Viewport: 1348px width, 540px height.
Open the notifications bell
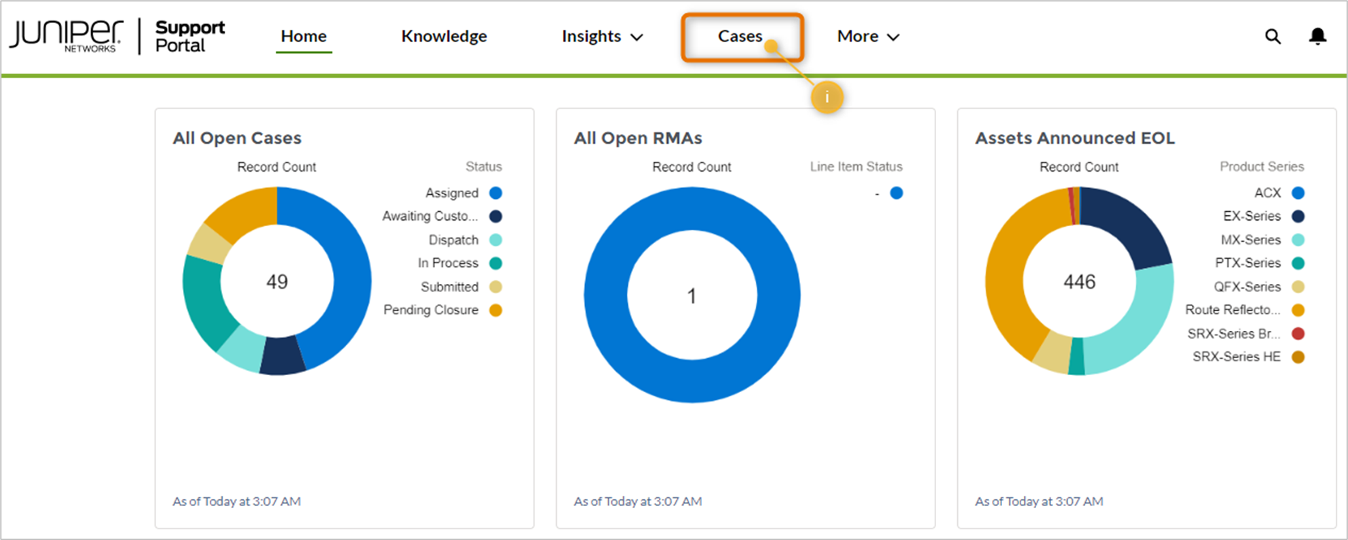1317,37
